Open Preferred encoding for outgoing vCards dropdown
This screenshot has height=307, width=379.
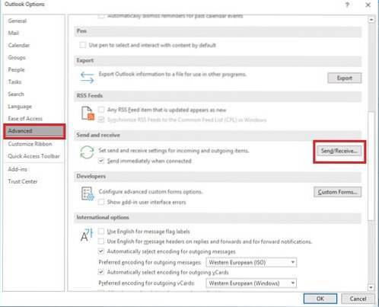coord(251,283)
